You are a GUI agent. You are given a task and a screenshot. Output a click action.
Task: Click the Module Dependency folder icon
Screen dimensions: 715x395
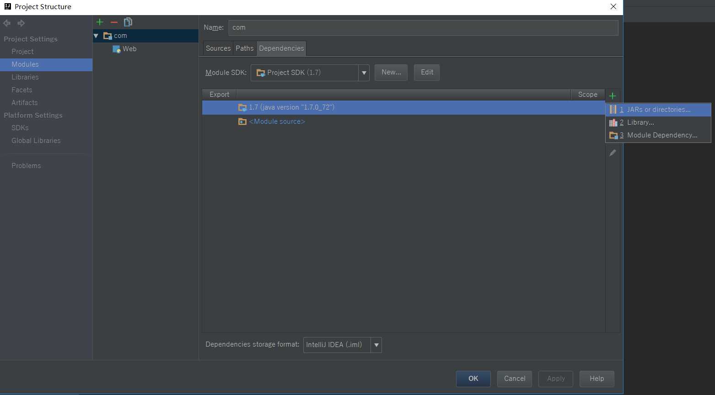[x=613, y=135]
